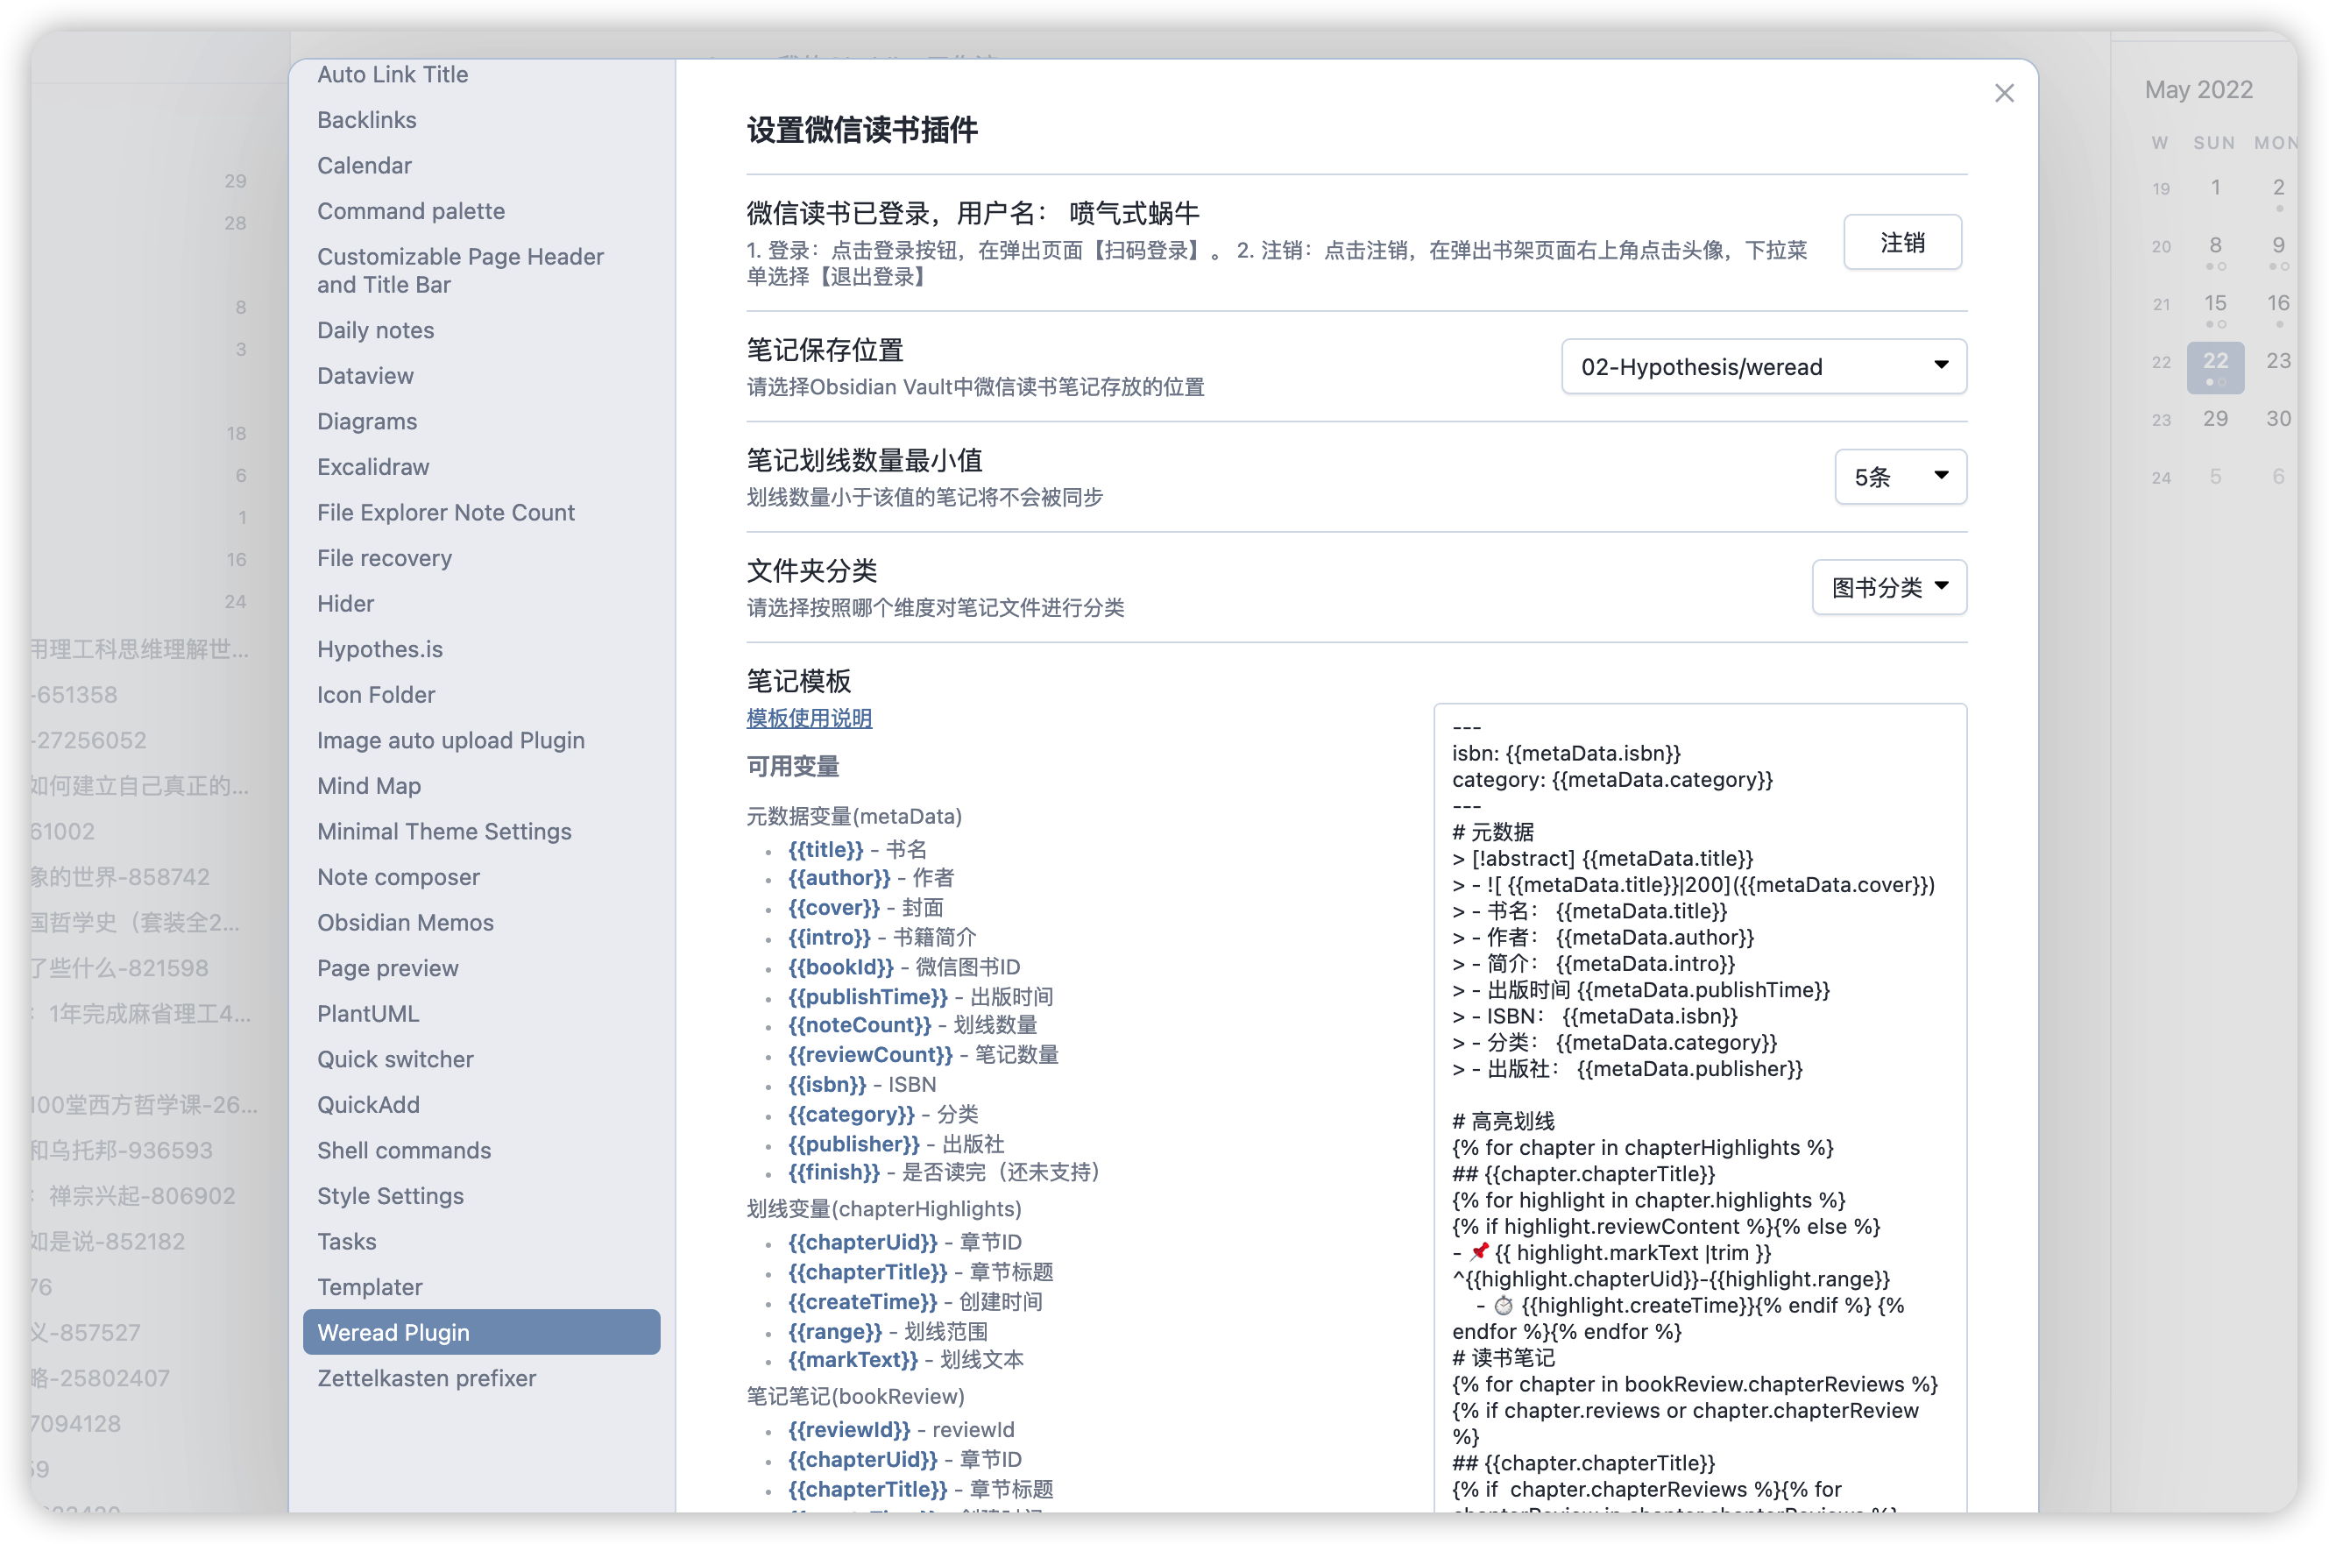This screenshot has width=2329, height=1544.
Task: Open QuickAdd plugin settings
Action: pyautogui.click(x=368, y=1104)
